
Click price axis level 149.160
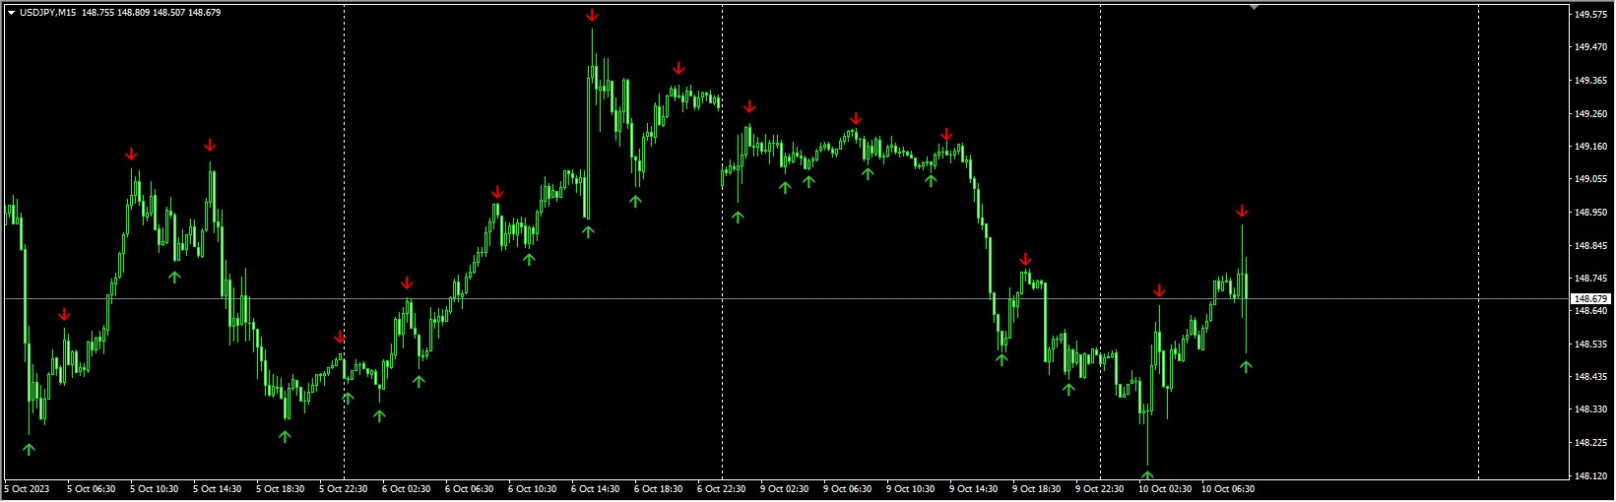tap(1590, 146)
